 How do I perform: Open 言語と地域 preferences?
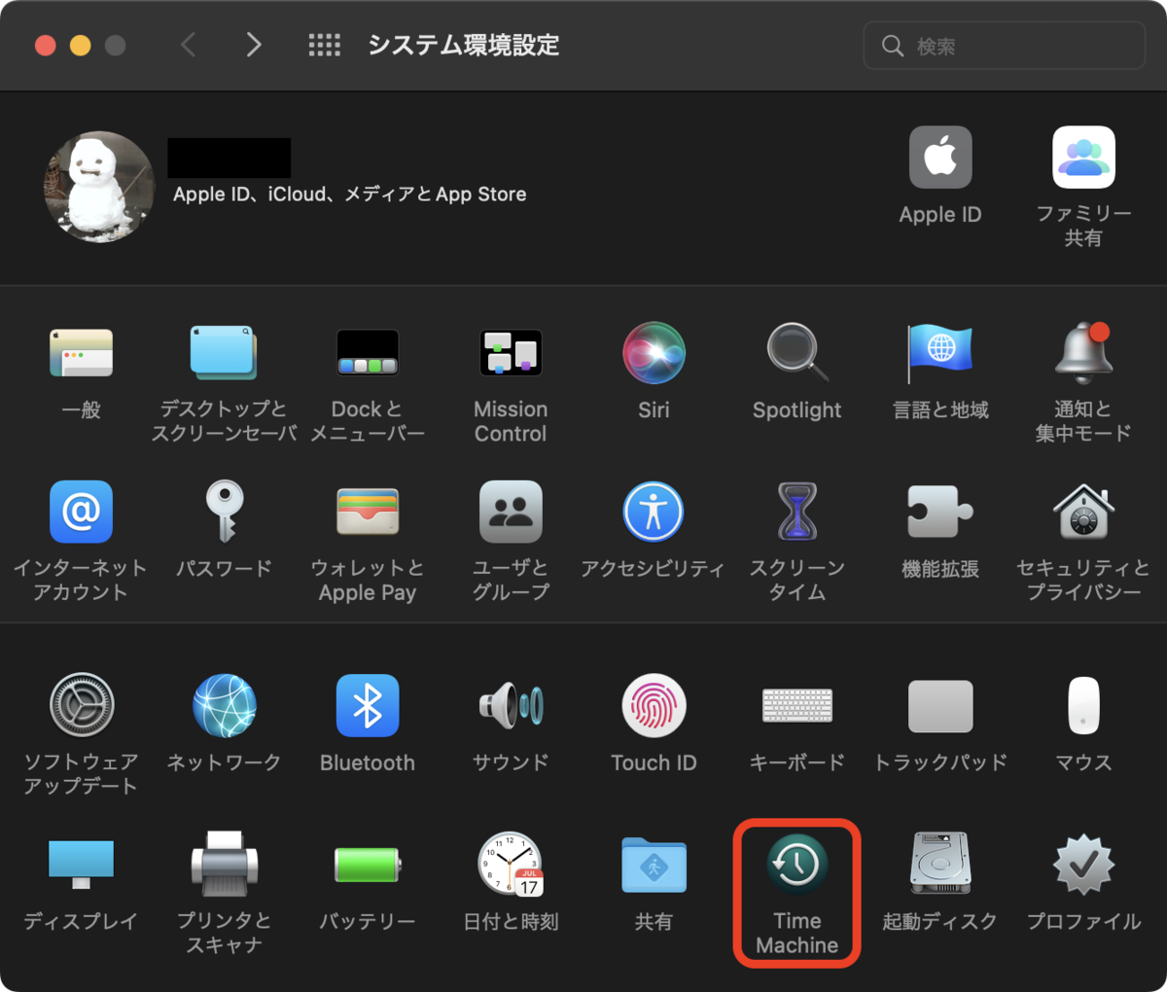point(940,354)
